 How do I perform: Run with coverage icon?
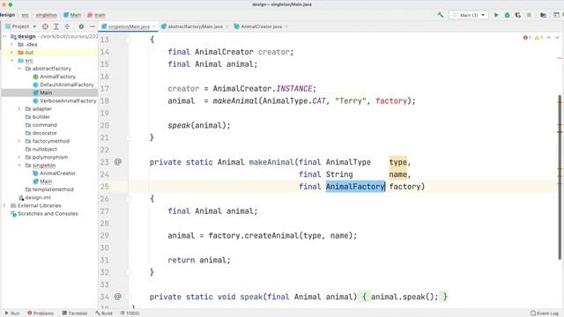(518, 15)
